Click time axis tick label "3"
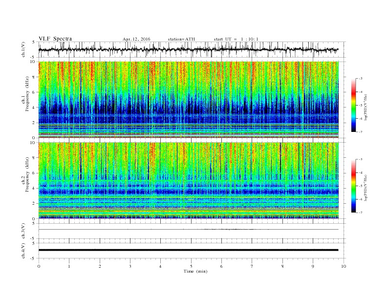Viewport: 387px width, 299px height. click(x=130, y=266)
